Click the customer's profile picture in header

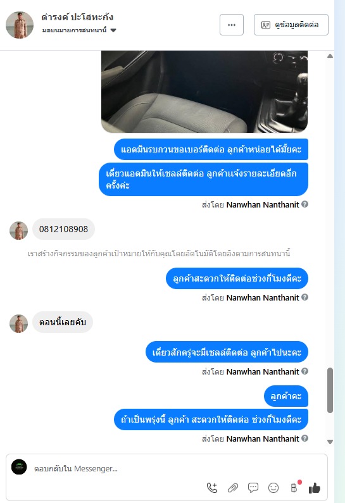(20, 25)
